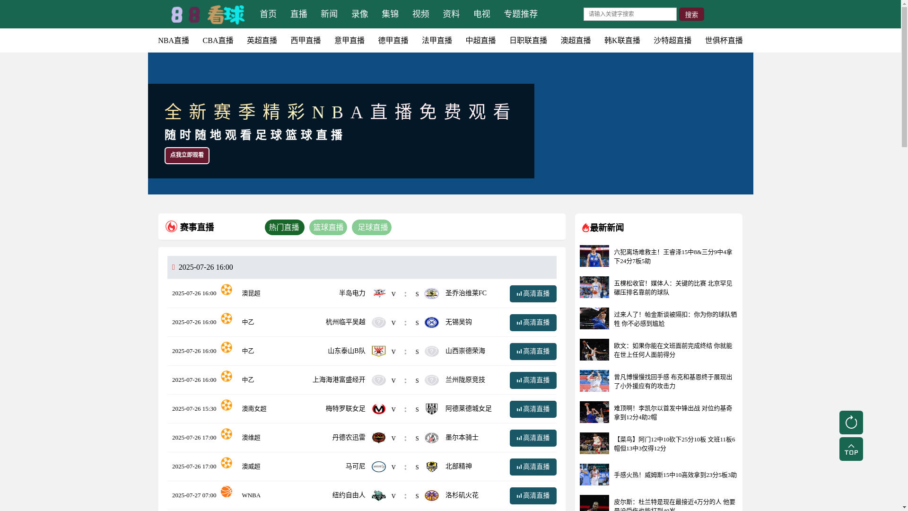
Task: Click 马可尼 team logo
Action: 379,467
